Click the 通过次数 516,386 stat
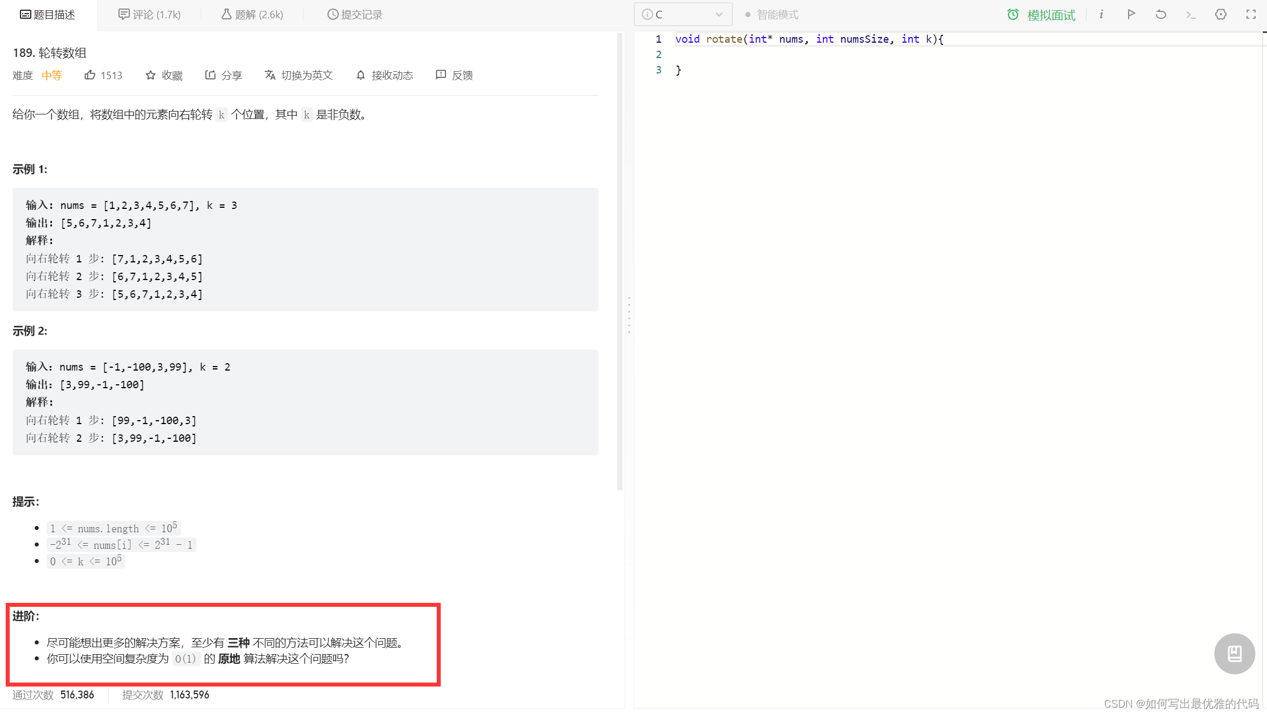The width and height of the screenshot is (1267, 715). (x=54, y=695)
